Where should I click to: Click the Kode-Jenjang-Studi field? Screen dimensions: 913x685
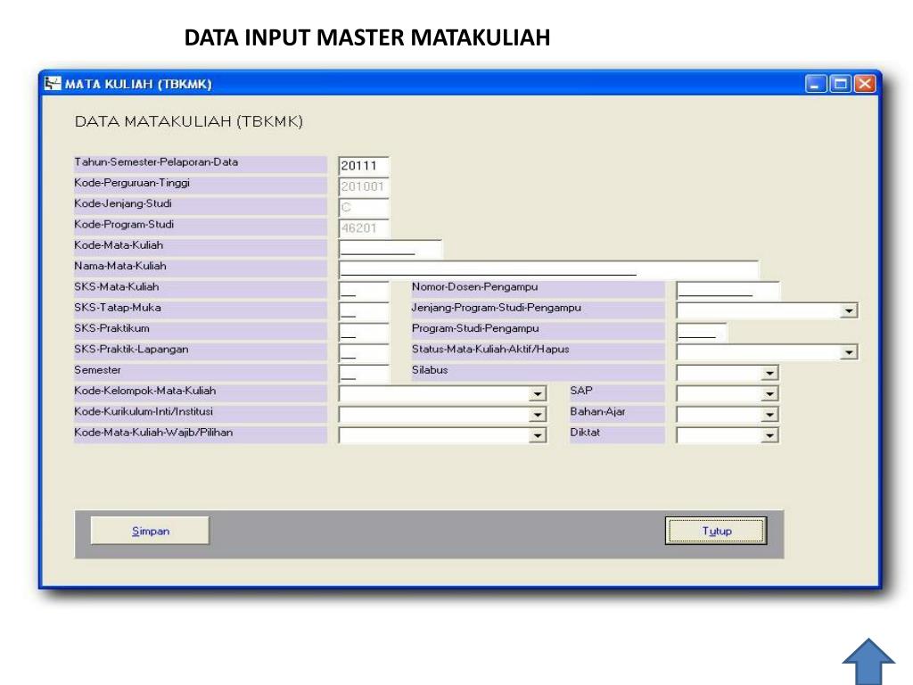364,207
